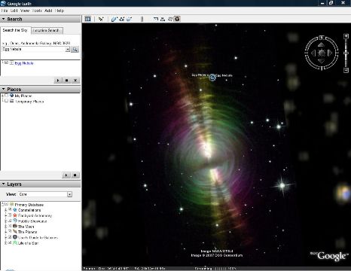
Task: Click the Show Ruler toolbar icon
Action: click(x=142, y=19)
